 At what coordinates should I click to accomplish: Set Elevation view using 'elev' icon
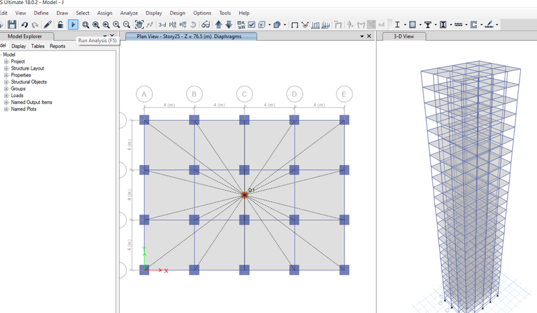point(183,25)
